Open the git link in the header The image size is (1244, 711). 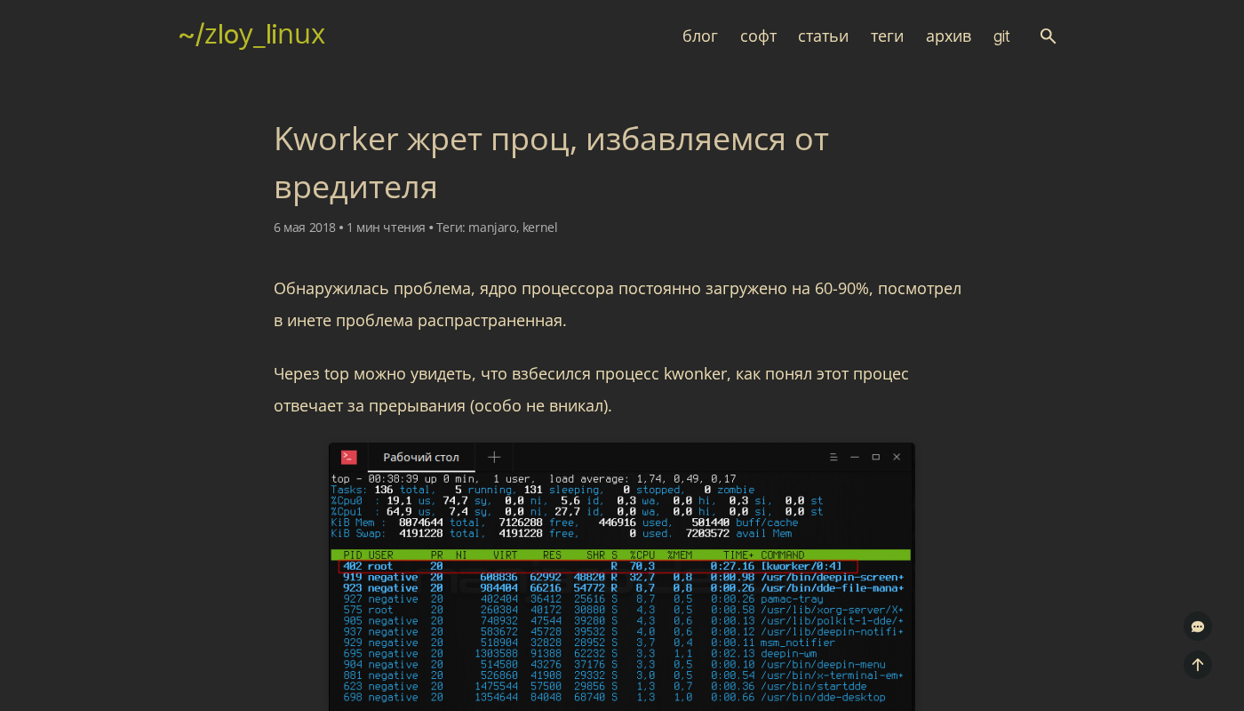[1001, 36]
